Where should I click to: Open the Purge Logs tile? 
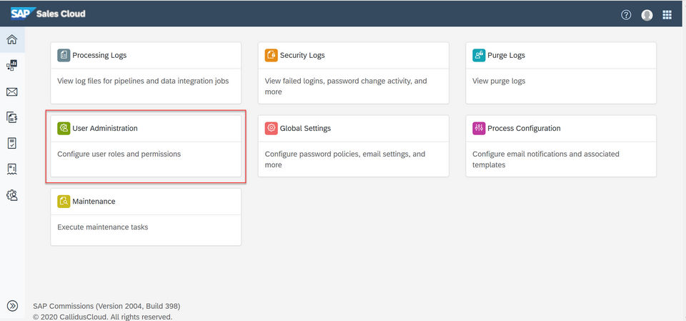click(x=561, y=74)
